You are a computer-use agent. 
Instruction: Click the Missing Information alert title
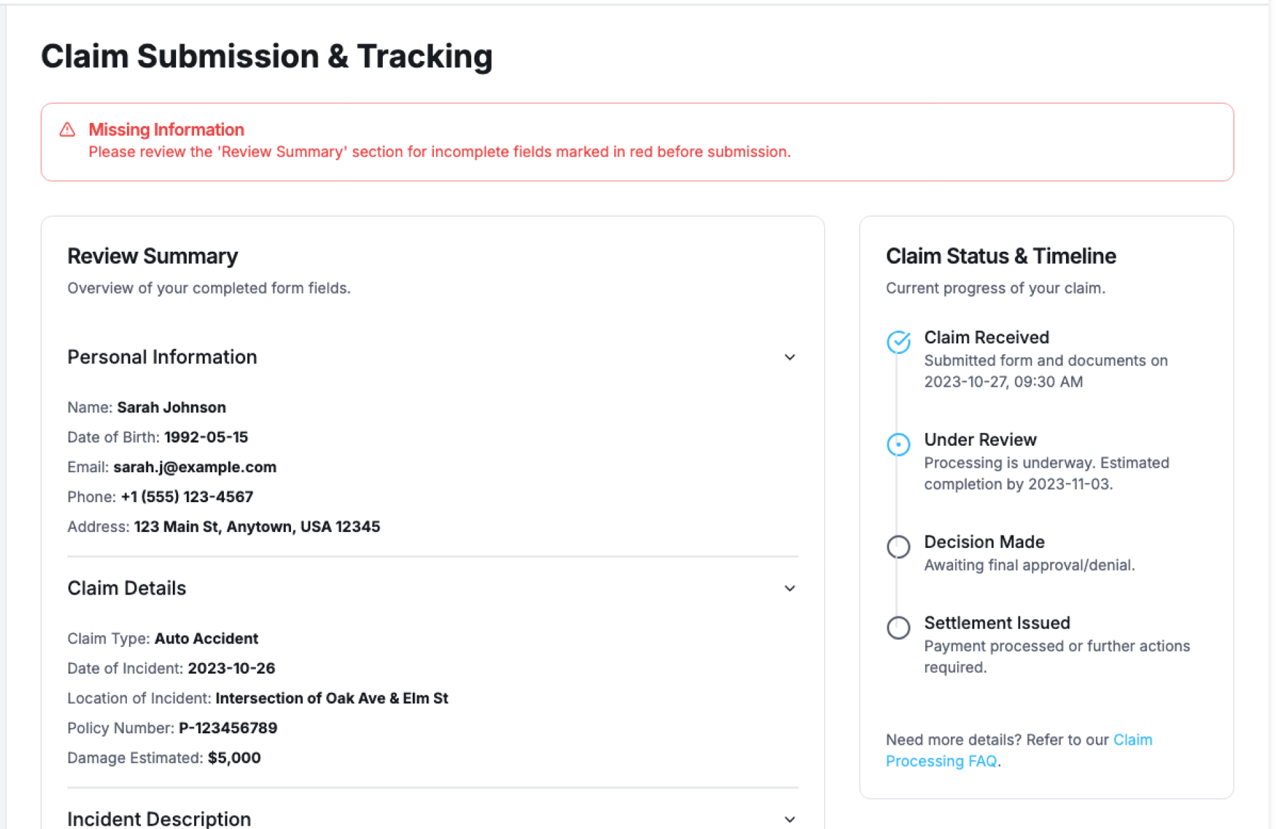166,130
